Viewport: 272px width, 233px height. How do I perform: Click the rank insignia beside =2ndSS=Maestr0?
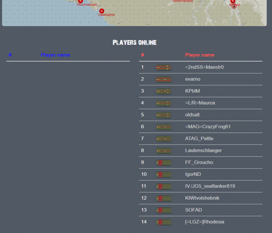pos(164,67)
